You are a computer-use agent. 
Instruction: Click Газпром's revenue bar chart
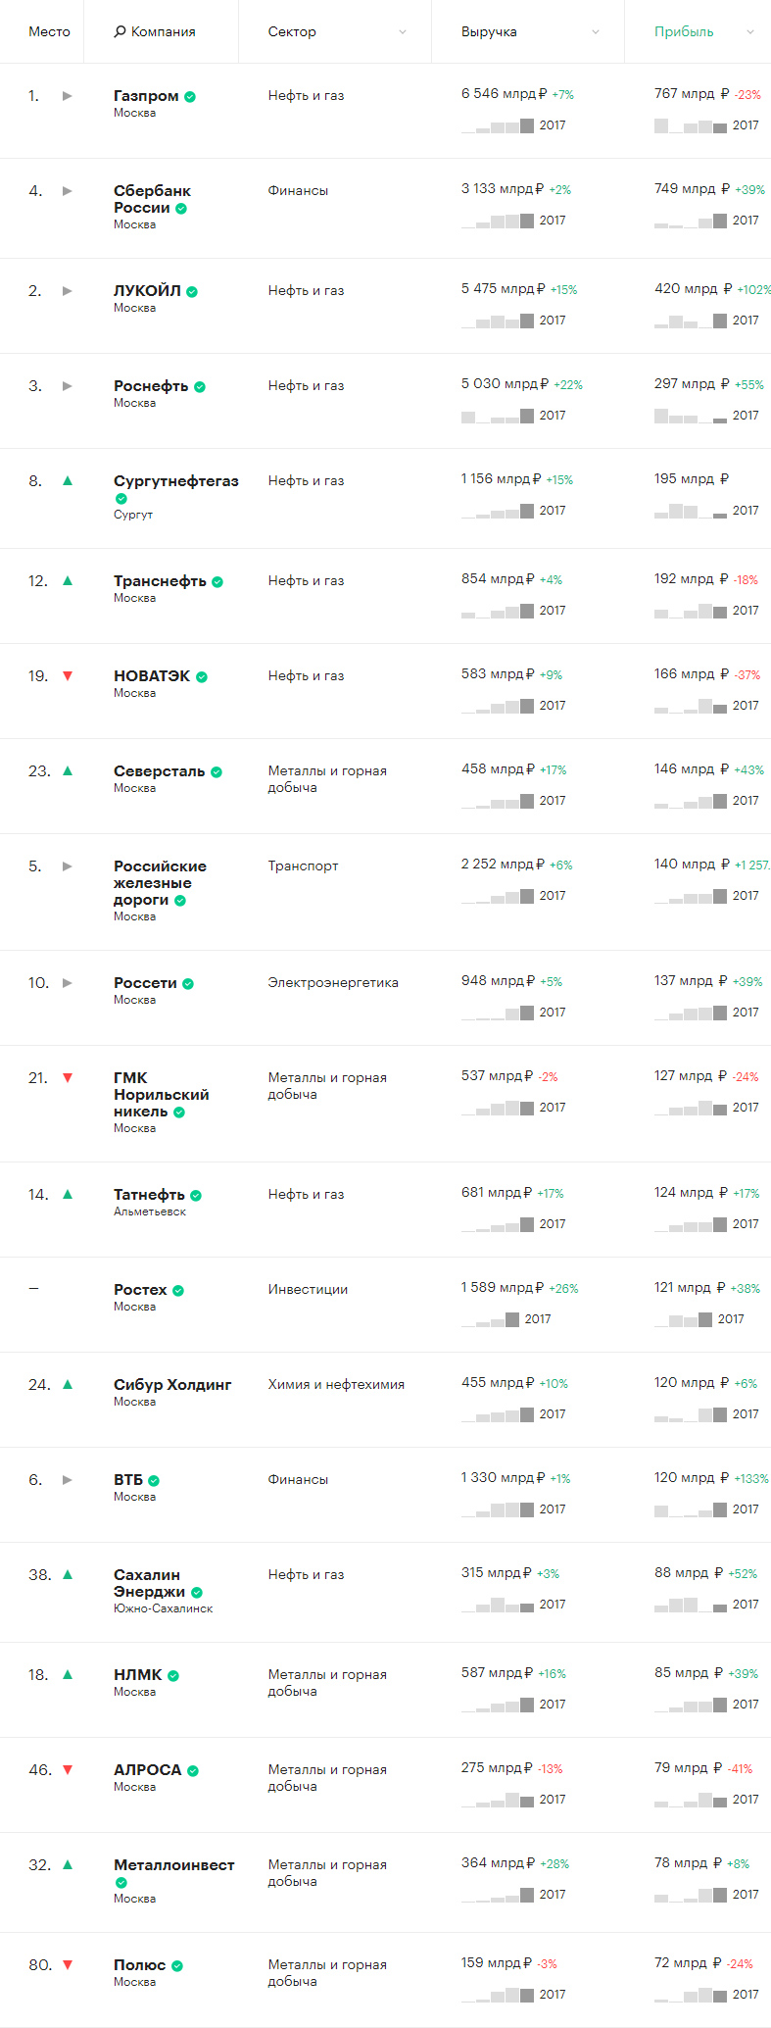[498, 125]
